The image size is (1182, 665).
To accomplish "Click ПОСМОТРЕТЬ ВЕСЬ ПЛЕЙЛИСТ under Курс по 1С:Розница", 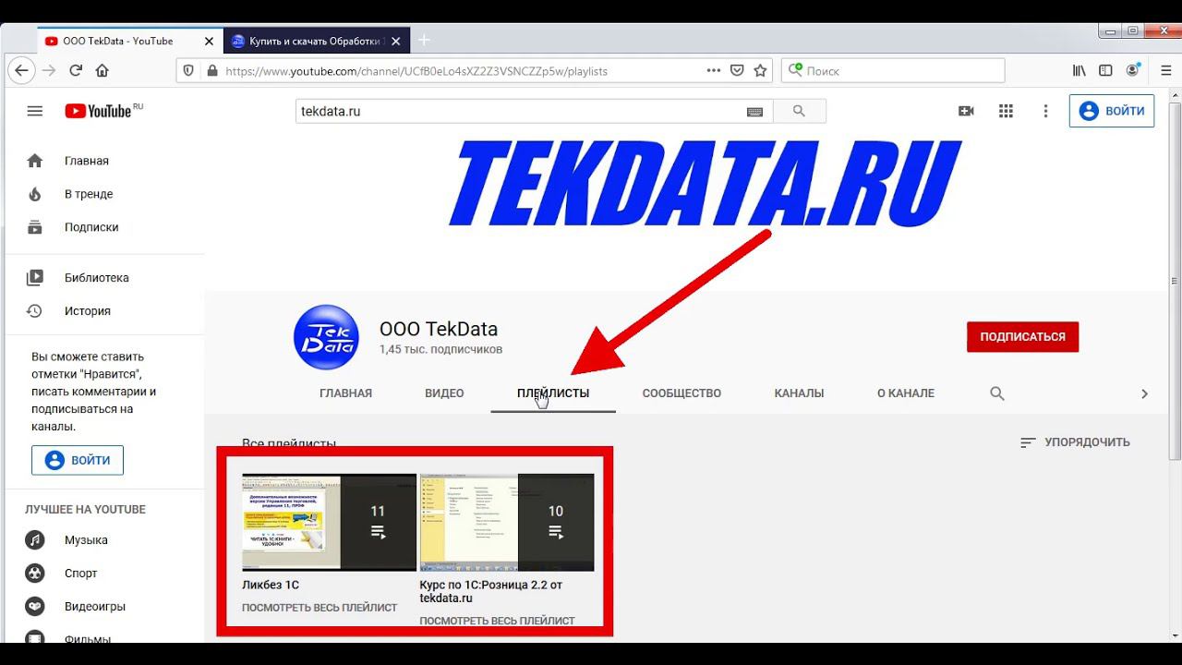I will point(497,621).
